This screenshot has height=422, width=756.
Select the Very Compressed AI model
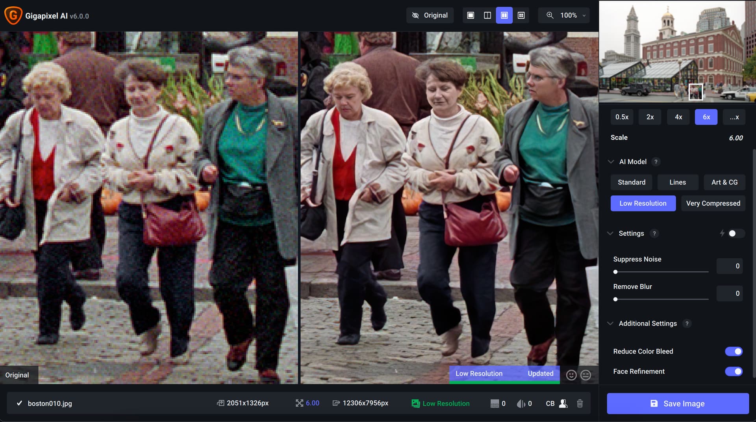(713, 203)
